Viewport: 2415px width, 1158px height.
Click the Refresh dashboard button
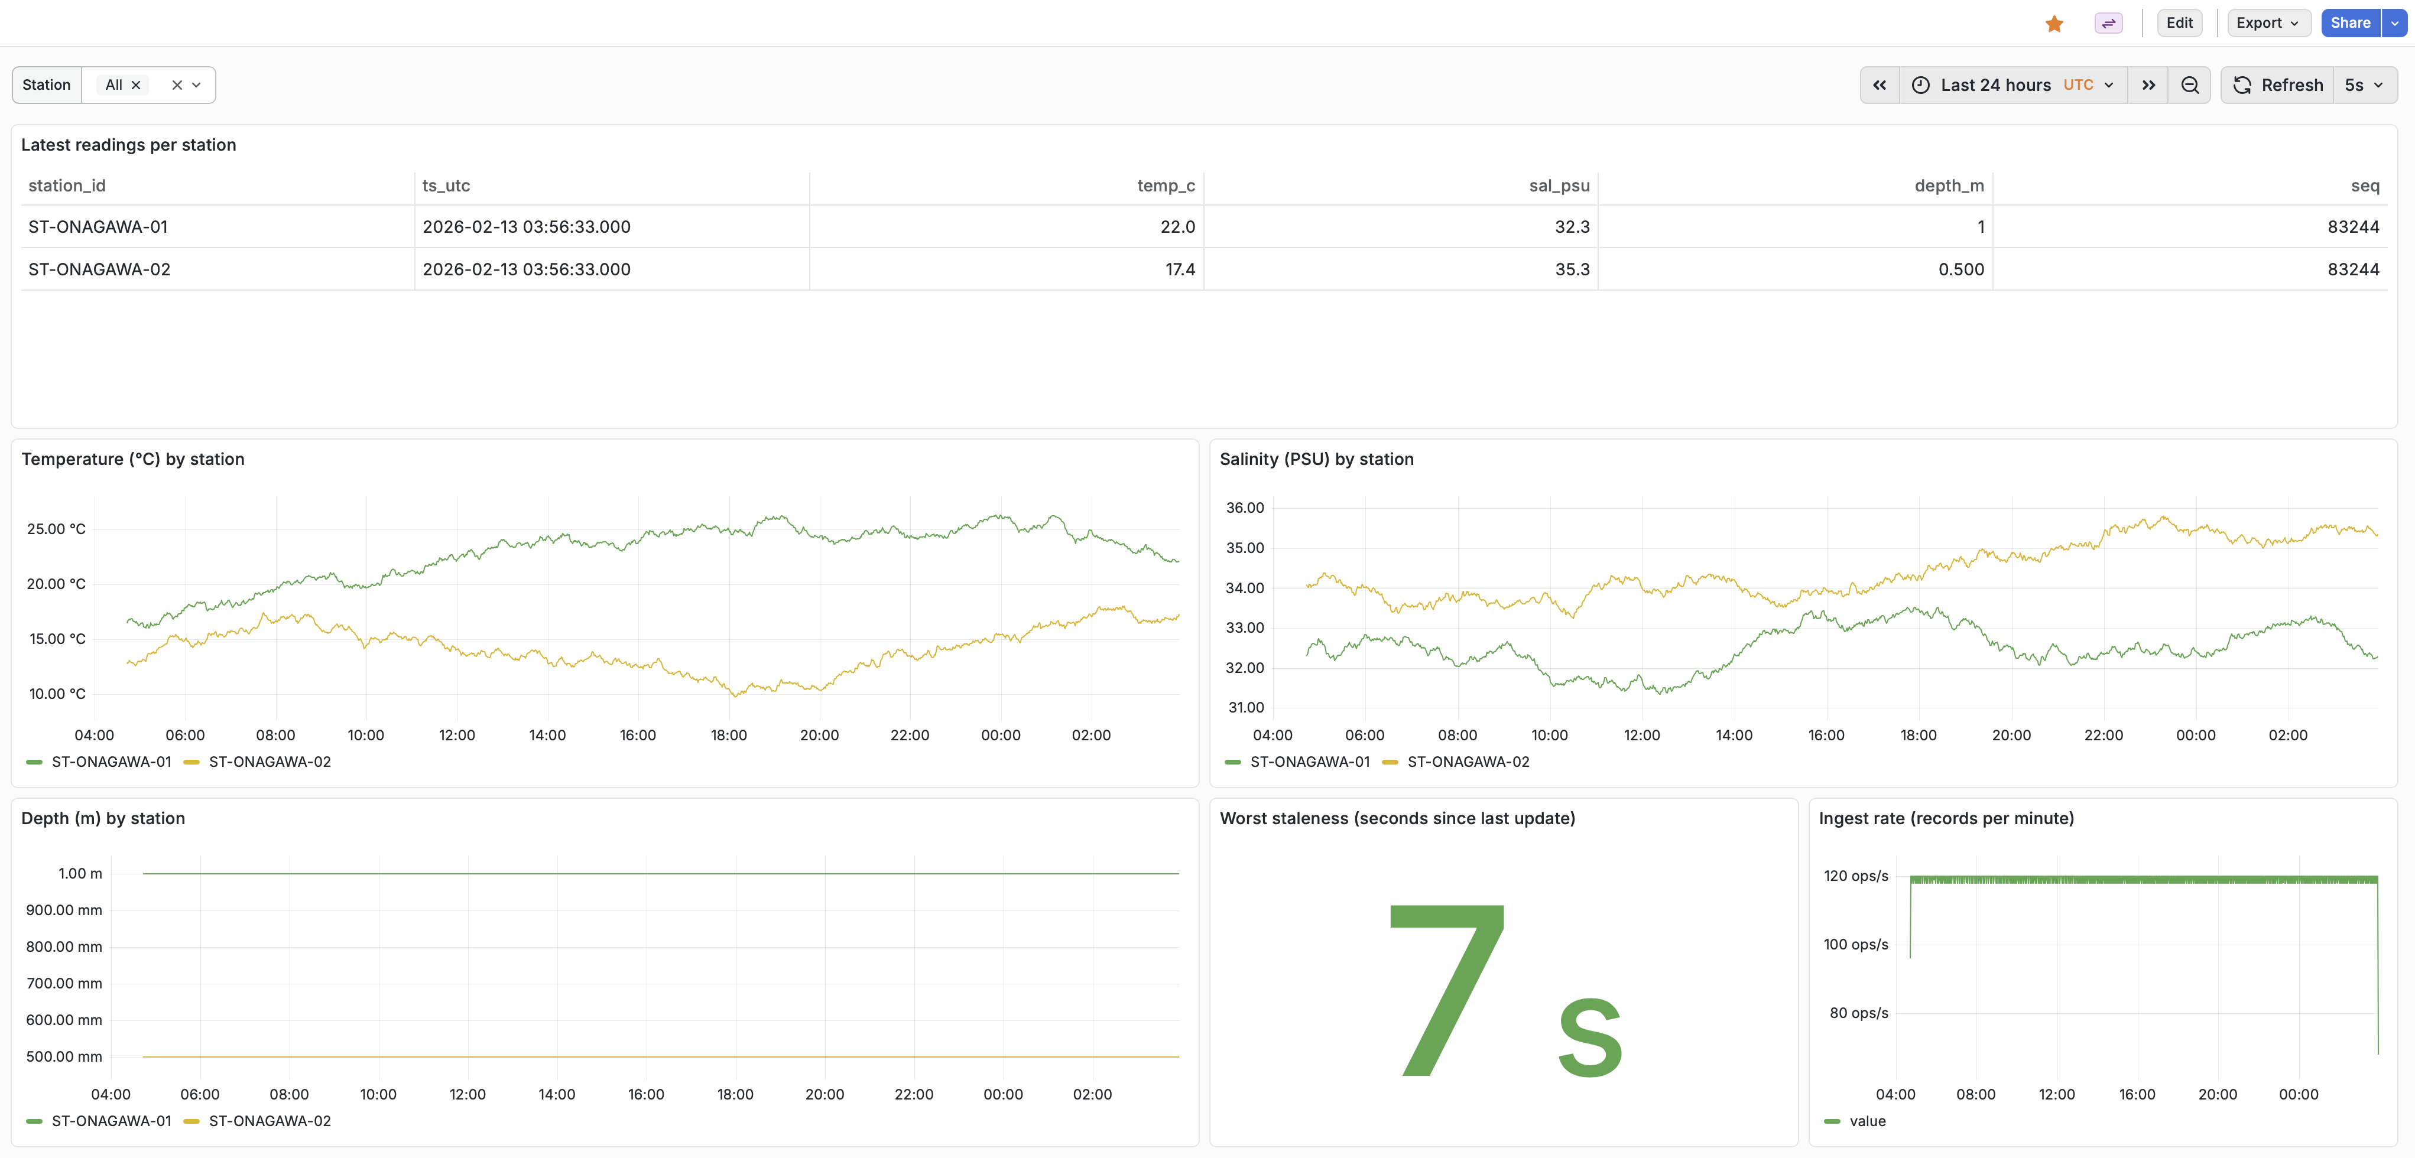tap(2277, 85)
